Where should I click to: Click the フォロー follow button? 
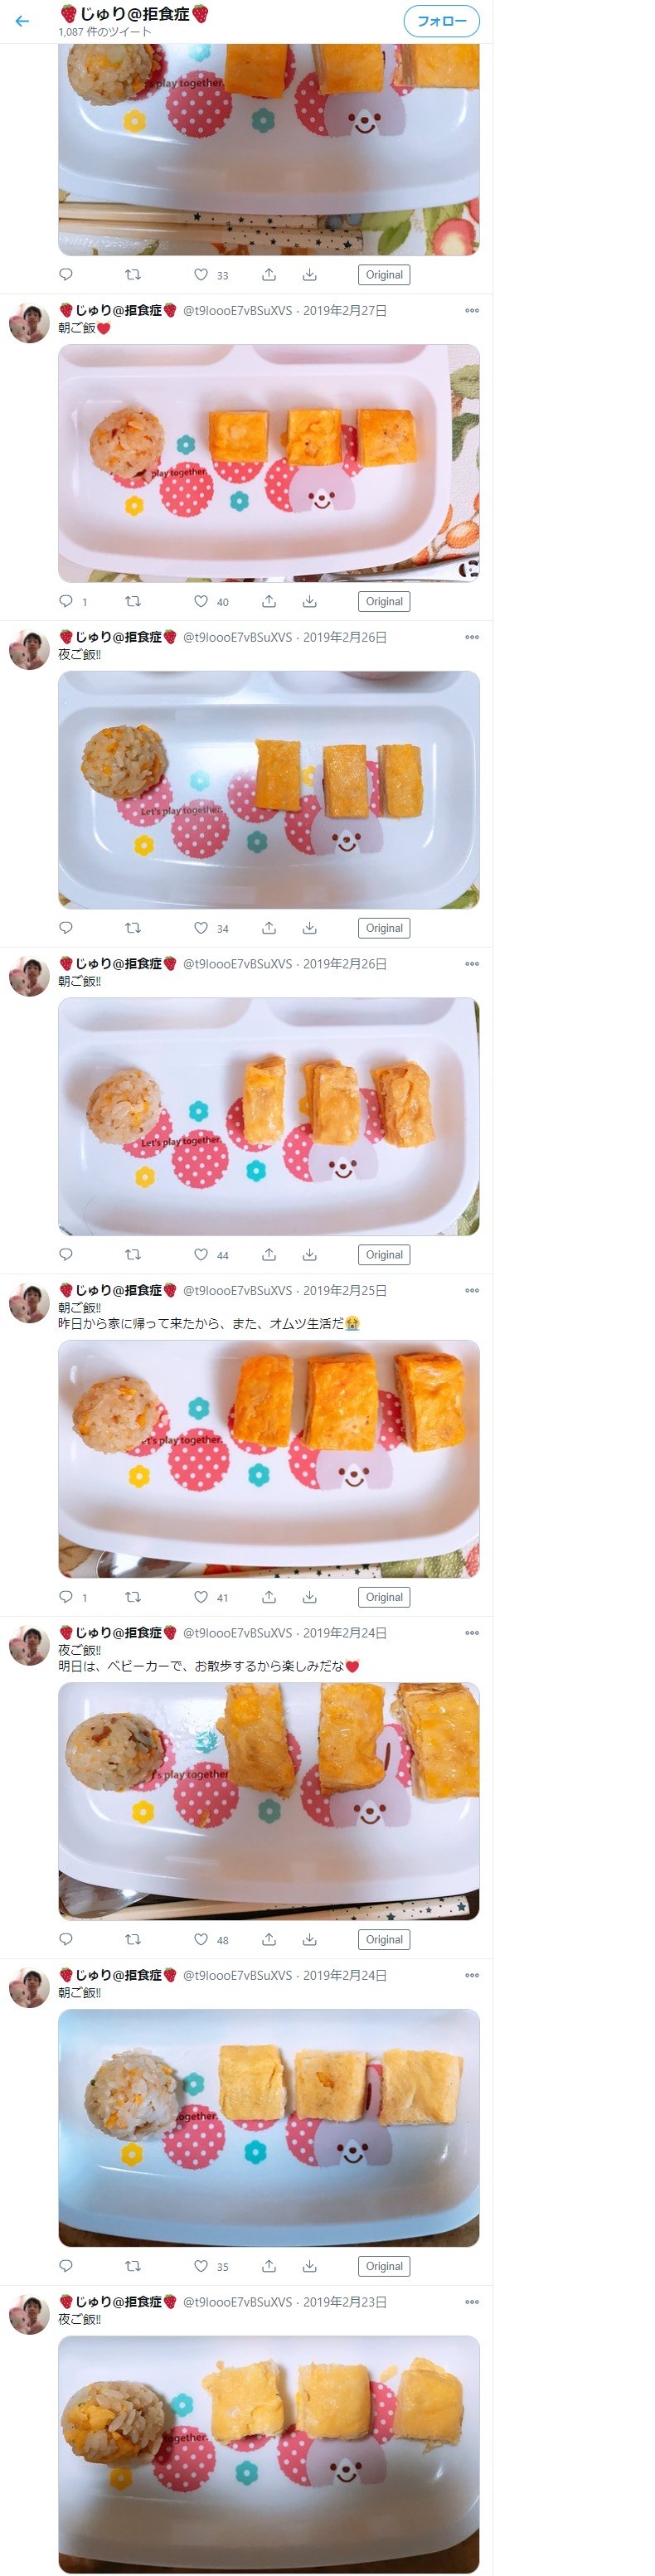point(441,21)
